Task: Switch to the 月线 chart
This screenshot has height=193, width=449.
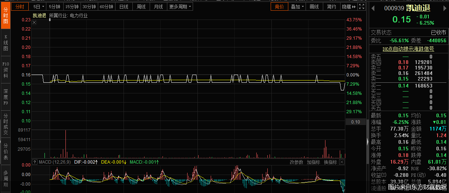Action: pyautogui.click(x=158, y=7)
